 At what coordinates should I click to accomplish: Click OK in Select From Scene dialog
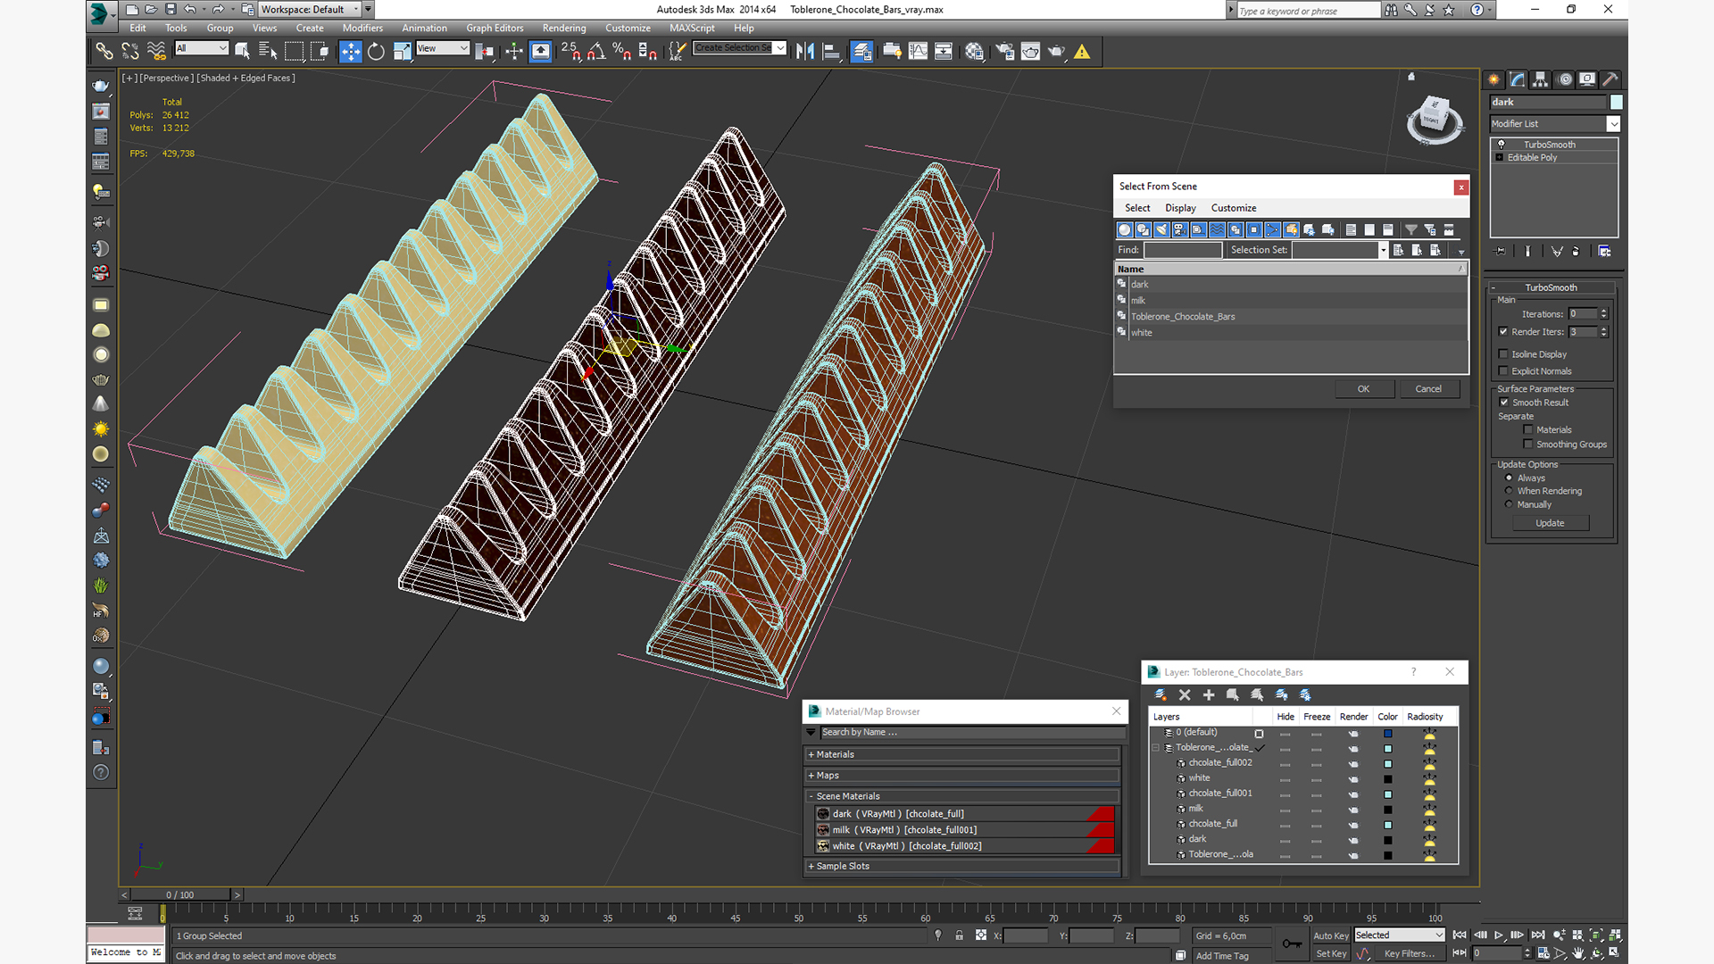point(1363,389)
